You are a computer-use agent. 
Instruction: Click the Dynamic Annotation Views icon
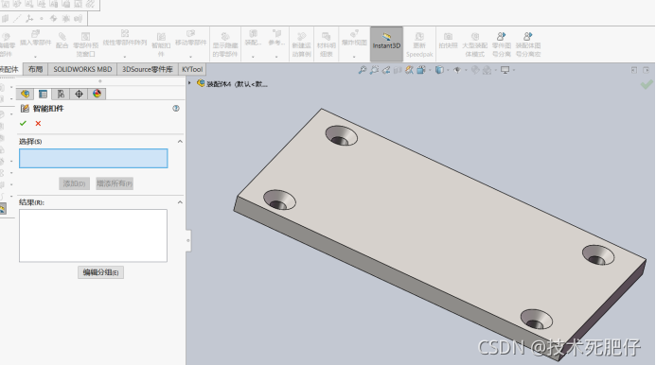point(409,70)
